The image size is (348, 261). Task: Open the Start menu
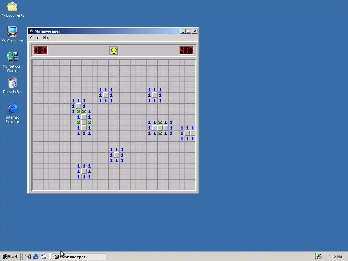click(x=10, y=257)
